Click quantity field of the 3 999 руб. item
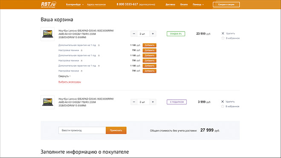This screenshot has width=281, height=158. point(143,102)
